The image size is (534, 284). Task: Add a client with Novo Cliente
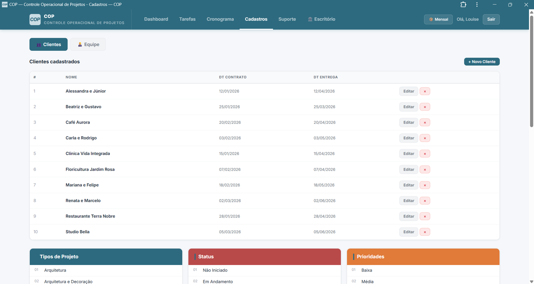[x=482, y=62]
